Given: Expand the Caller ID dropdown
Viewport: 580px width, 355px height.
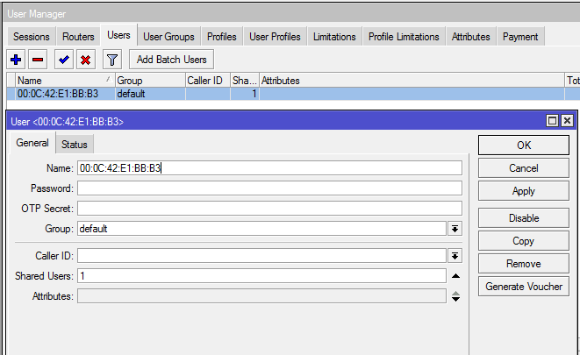Looking at the screenshot, I should (455, 255).
